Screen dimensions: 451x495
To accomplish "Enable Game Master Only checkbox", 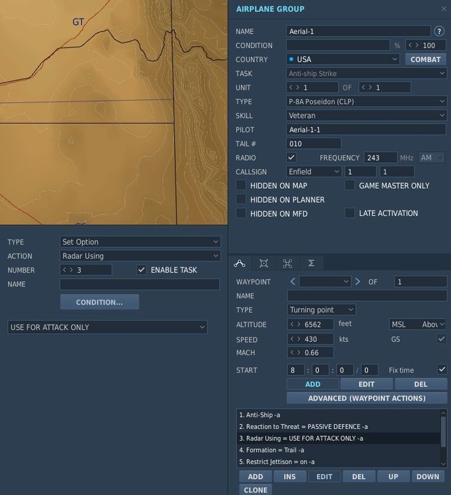I will coord(349,185).
